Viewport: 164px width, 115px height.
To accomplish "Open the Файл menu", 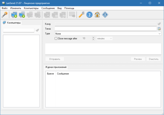I will point(5,8).
